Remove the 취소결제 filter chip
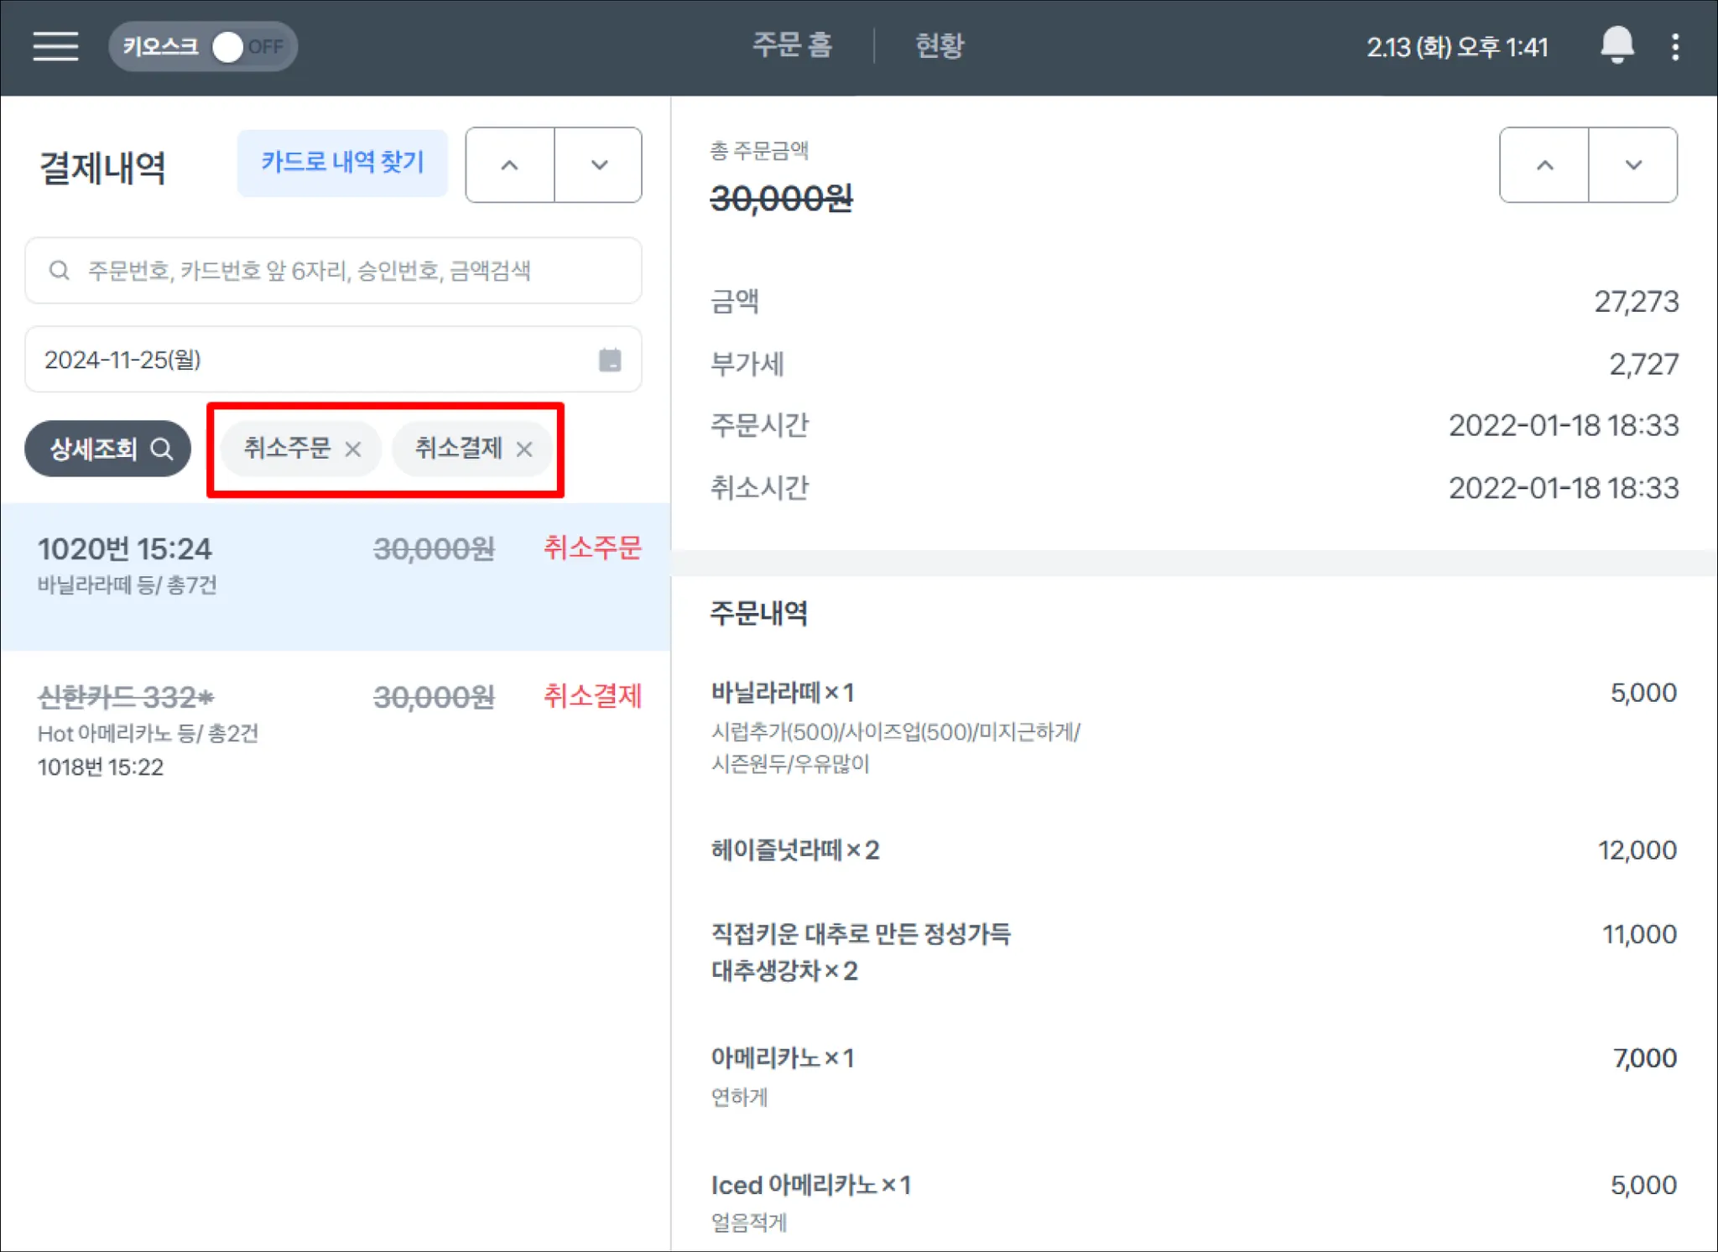Screen dimensions: 1718x1252 point(524,449)
